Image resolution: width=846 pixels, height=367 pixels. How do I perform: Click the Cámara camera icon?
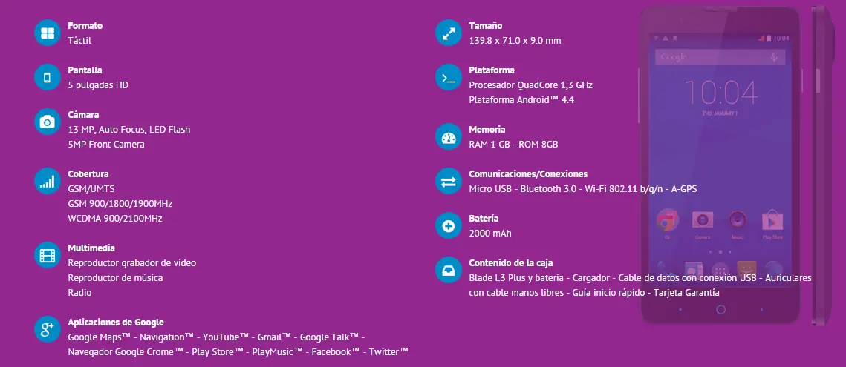(48, 122)
